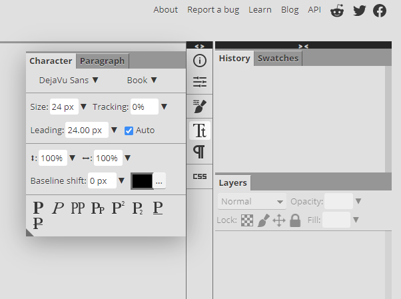Apply Faux Bold text style
Screen dimensions: 401x299
(x=38, y=208)
